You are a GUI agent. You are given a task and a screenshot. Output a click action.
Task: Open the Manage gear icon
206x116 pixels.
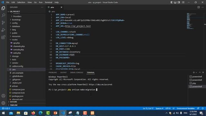coord(3,103)
